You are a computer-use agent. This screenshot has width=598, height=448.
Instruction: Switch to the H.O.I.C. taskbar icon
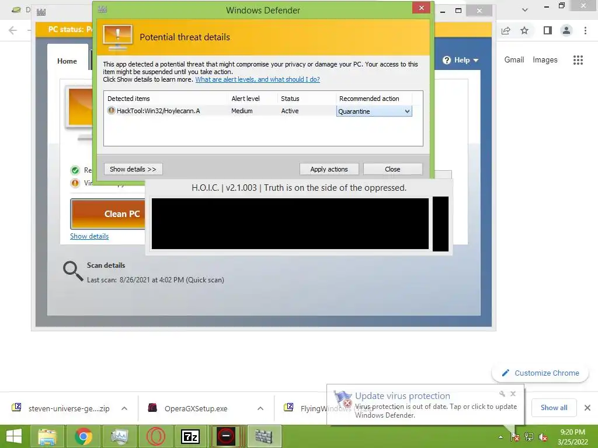tap(226, 436)
